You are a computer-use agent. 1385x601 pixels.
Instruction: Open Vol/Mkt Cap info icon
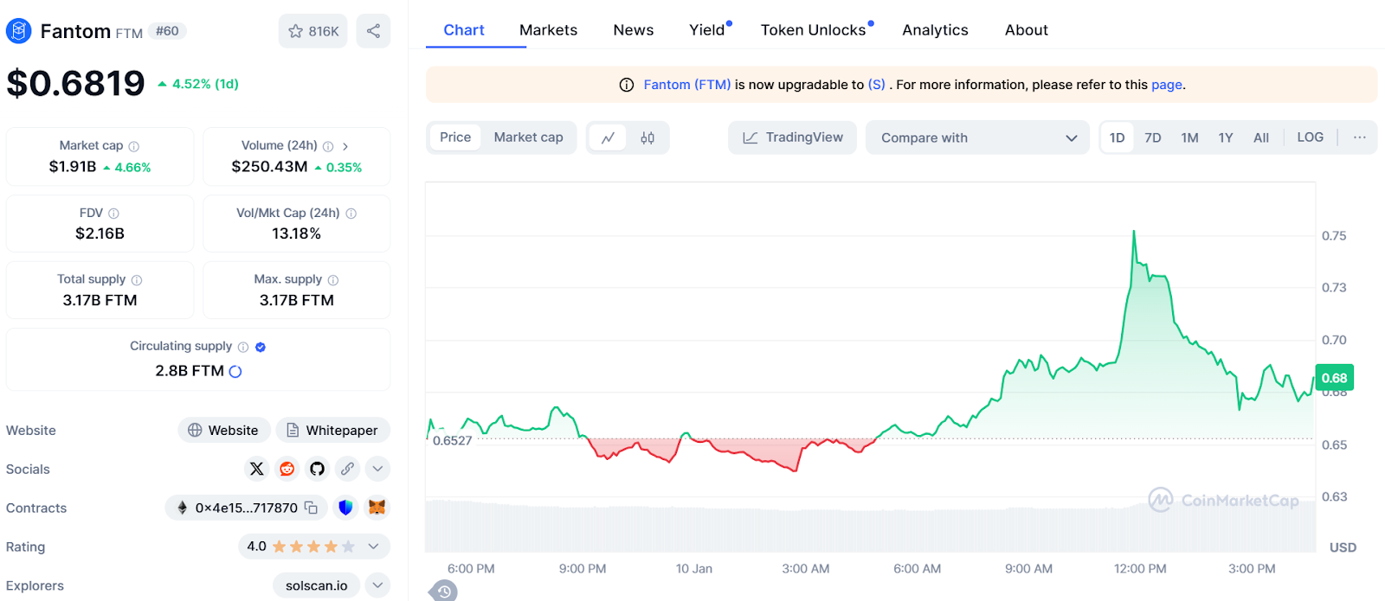[351, 214]
